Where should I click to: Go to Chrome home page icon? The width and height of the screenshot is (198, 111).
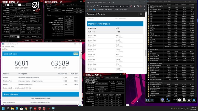97,6
